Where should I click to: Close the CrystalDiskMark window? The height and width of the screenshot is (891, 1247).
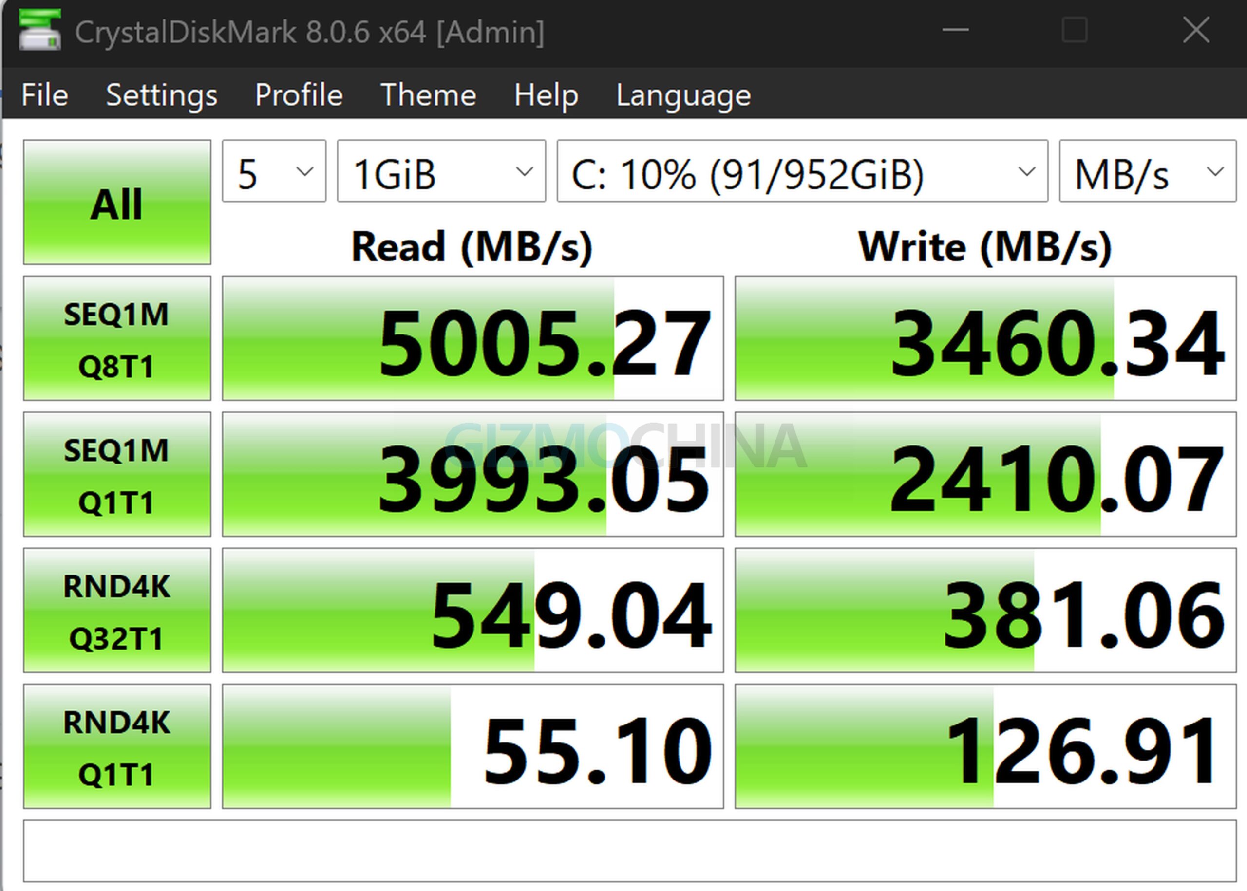point(1196,30)
